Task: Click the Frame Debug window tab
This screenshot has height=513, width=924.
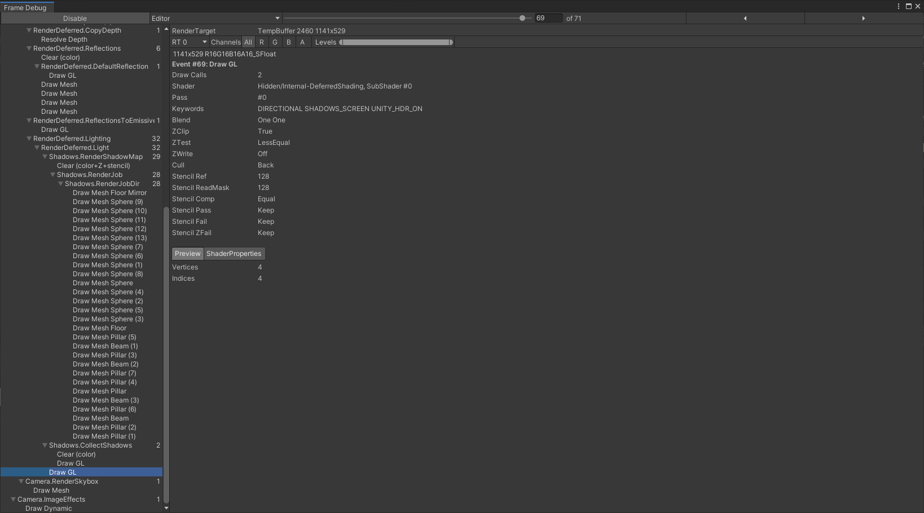Action: [27, 7]
